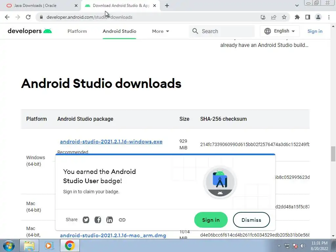Image resolution: width=336 pixels, height=252 pixels.
Task: Close the Java Downloads Oracle tab
Action: click(x=76, y=6)
